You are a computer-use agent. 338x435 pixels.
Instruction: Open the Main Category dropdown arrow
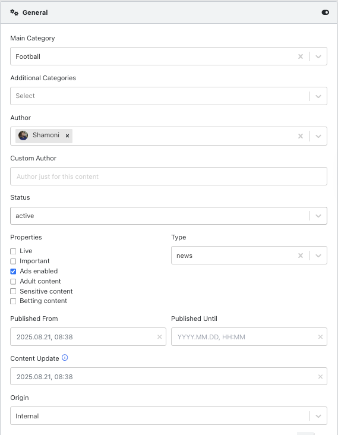(318, 56)
